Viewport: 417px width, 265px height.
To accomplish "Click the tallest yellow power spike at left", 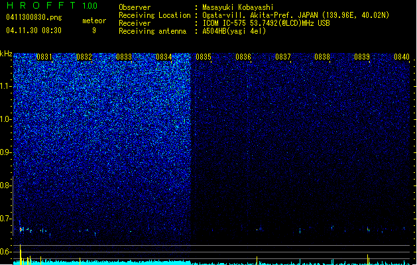I will [x=20, y=254].
